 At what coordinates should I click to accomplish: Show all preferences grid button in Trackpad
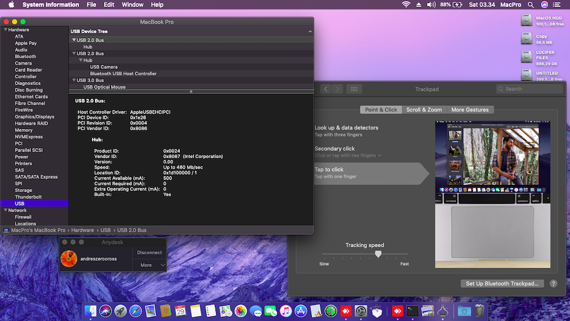point(354,89)
